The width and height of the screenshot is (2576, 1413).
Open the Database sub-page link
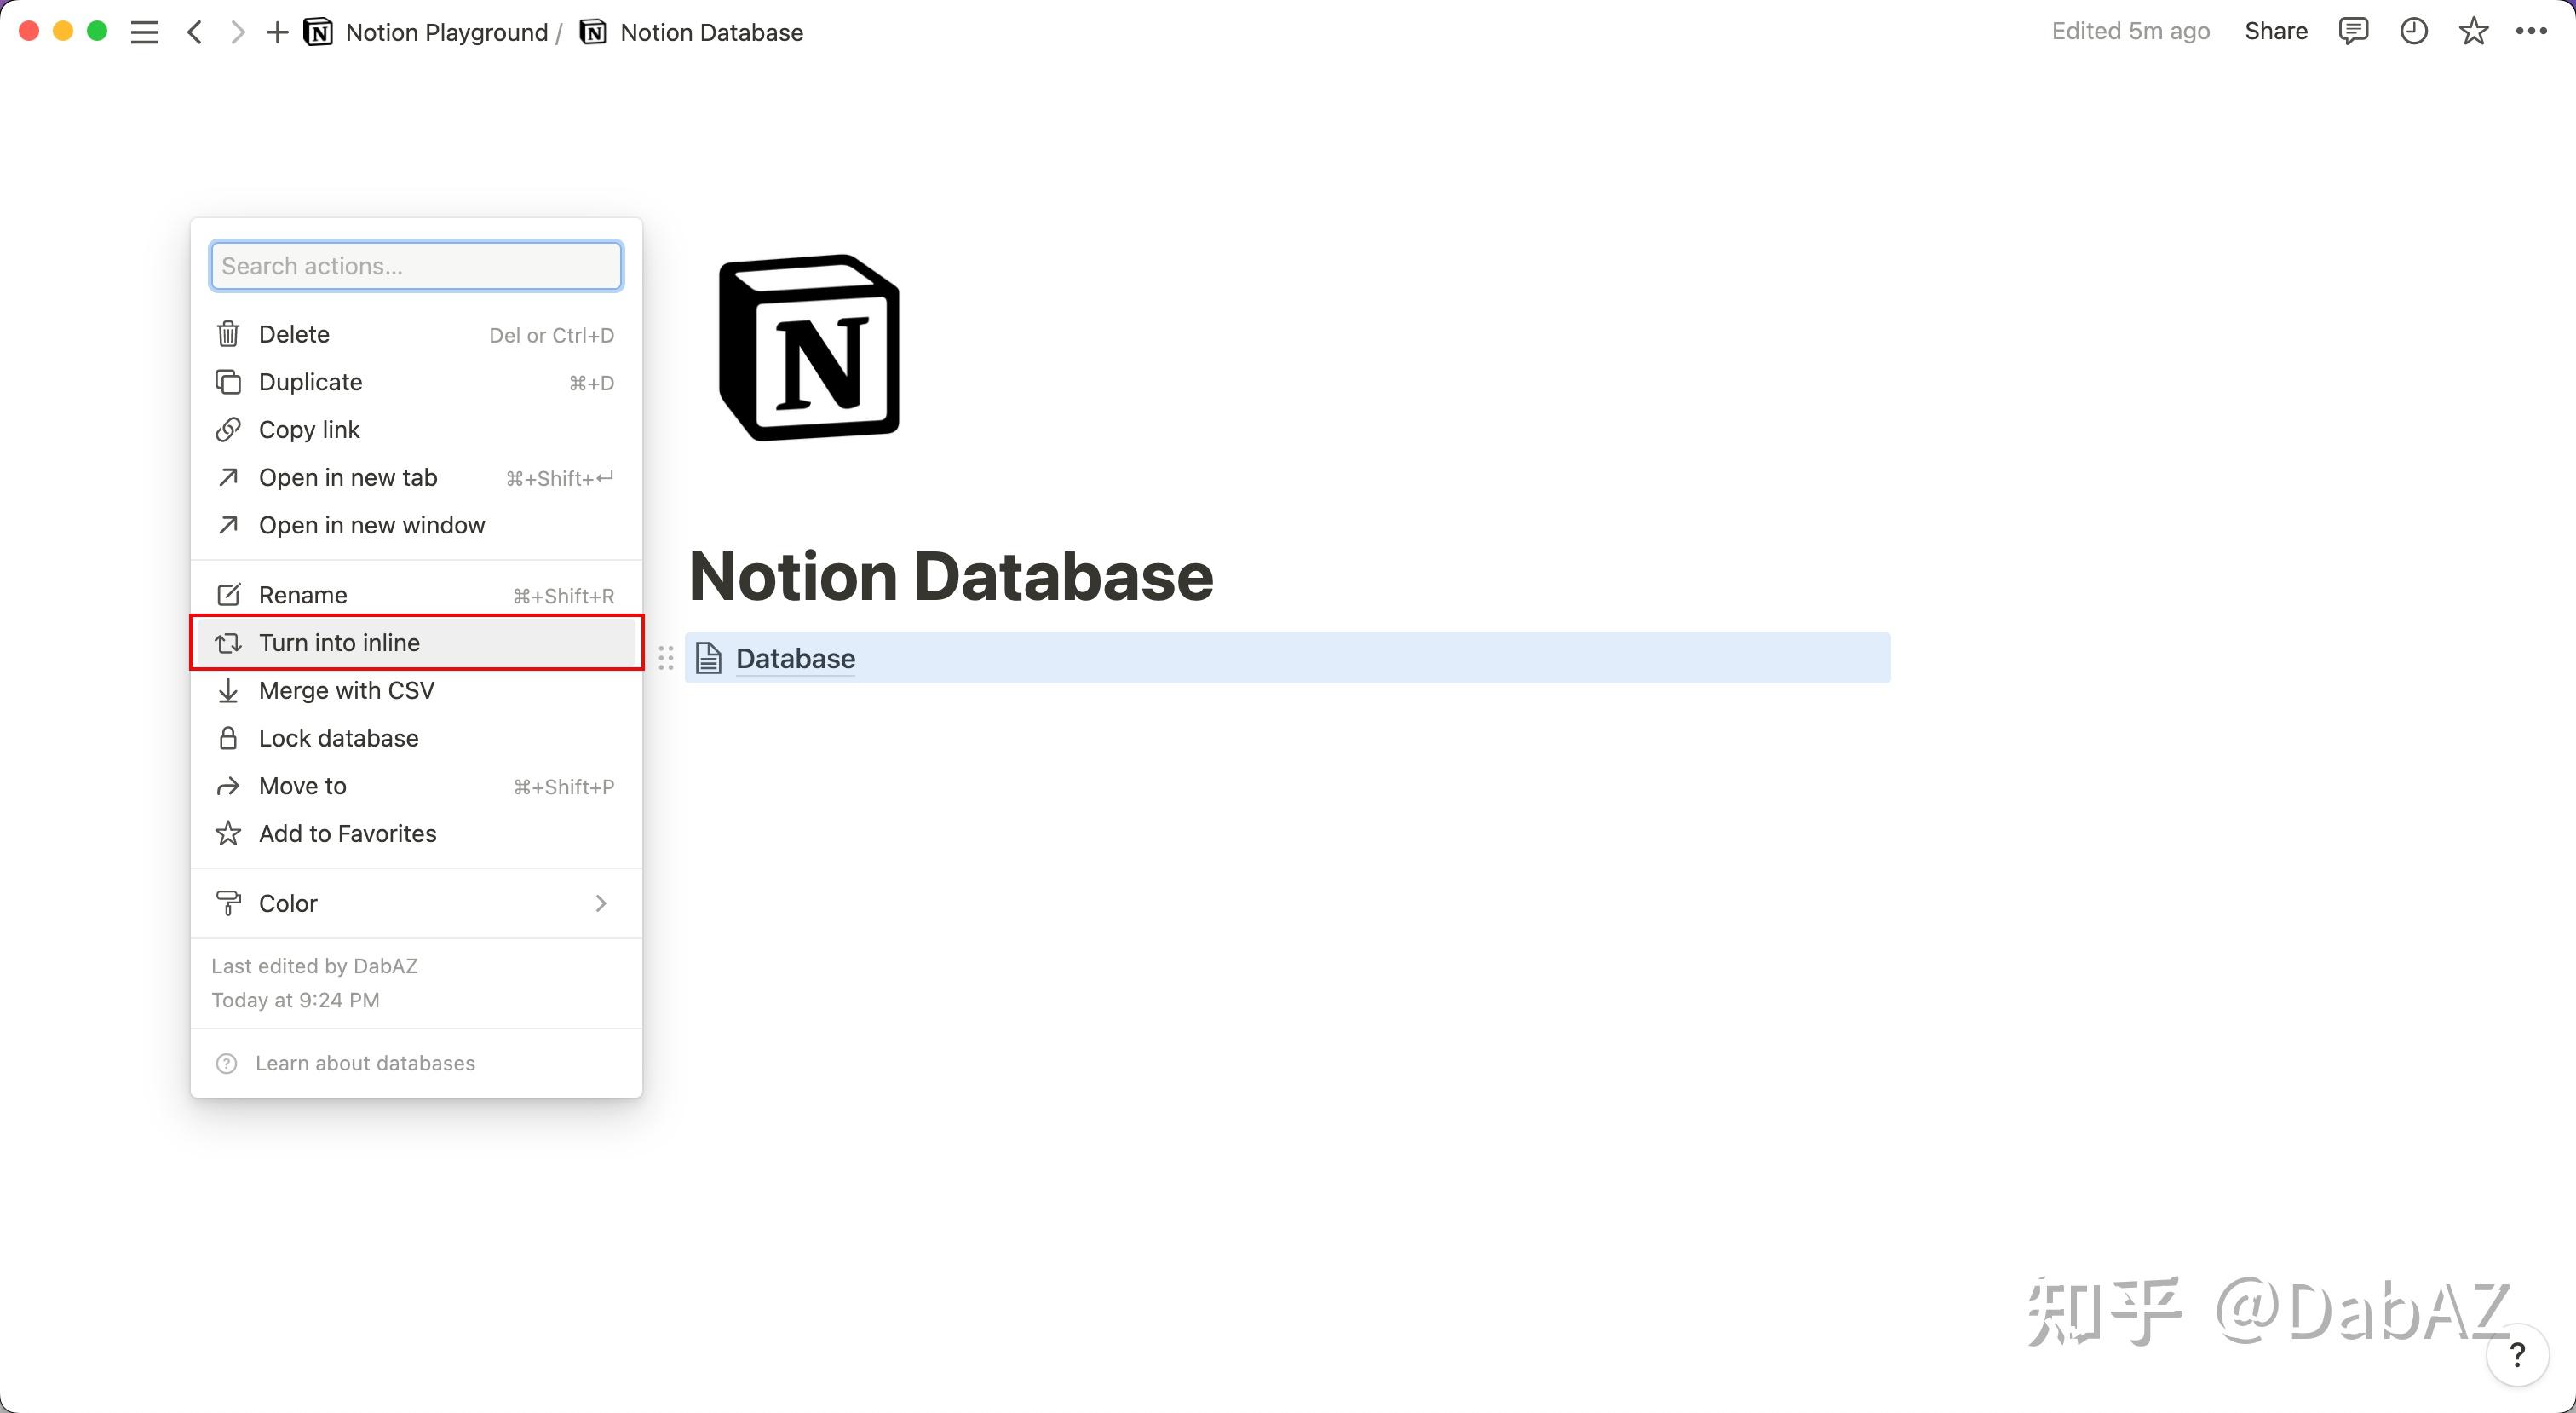794,657
